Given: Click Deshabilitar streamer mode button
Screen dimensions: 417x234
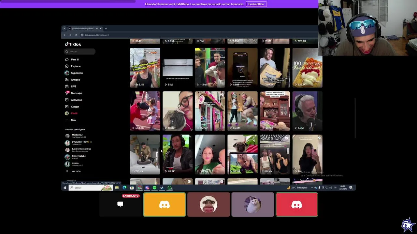Looking at the screenshot, I should pyautogui.click(x=256, y=4).
